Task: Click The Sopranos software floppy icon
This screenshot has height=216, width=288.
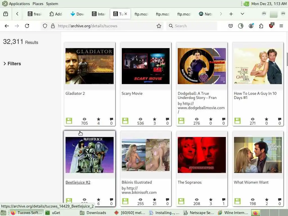Action: [181, 201]
